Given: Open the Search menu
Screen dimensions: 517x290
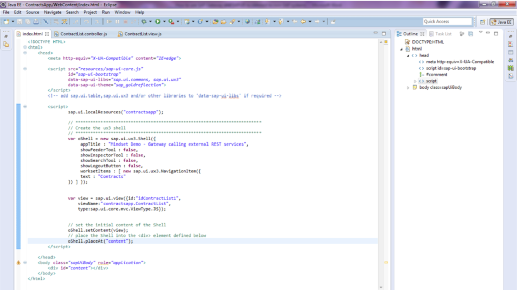Looking at the screenshot, I should (x=72, y=12).
